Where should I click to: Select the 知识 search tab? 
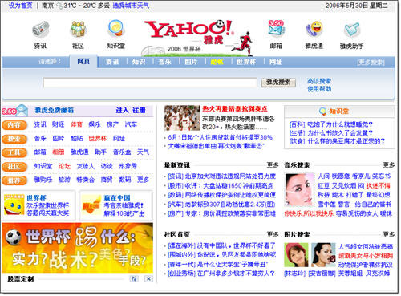pos(139,62)
